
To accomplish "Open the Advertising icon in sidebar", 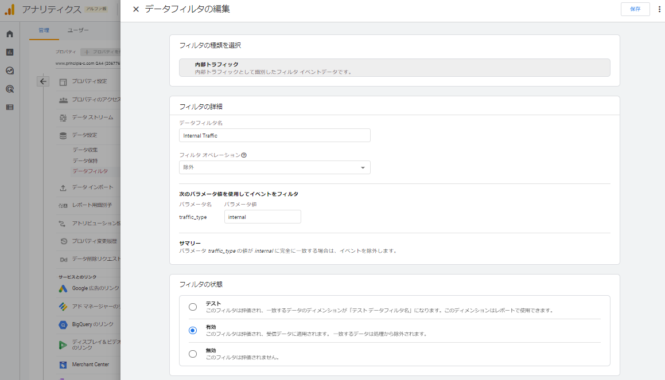I will point(10,89).
